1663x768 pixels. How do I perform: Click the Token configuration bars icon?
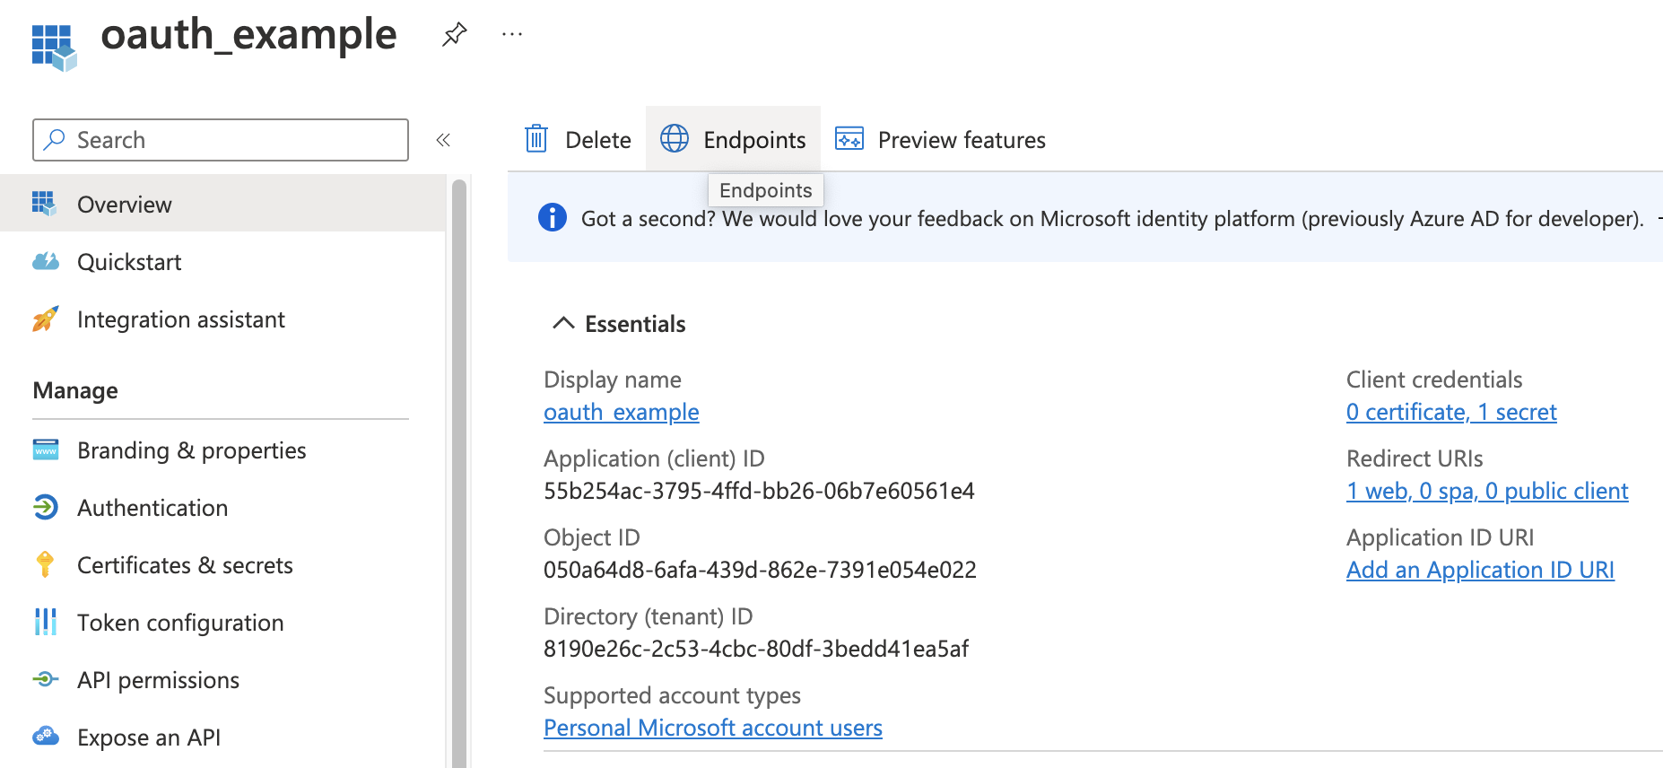click(45, 622)
